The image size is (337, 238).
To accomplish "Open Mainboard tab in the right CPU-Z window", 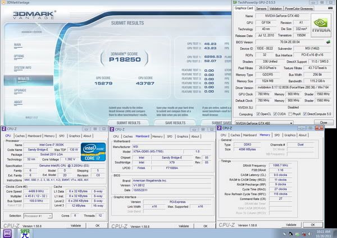I will click(x=250, y=135).
